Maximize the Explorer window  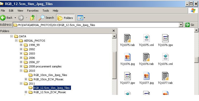coord(191,4)
